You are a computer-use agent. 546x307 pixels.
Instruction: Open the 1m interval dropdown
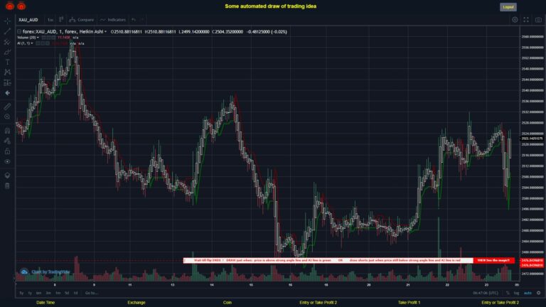[x=50, y=20]
